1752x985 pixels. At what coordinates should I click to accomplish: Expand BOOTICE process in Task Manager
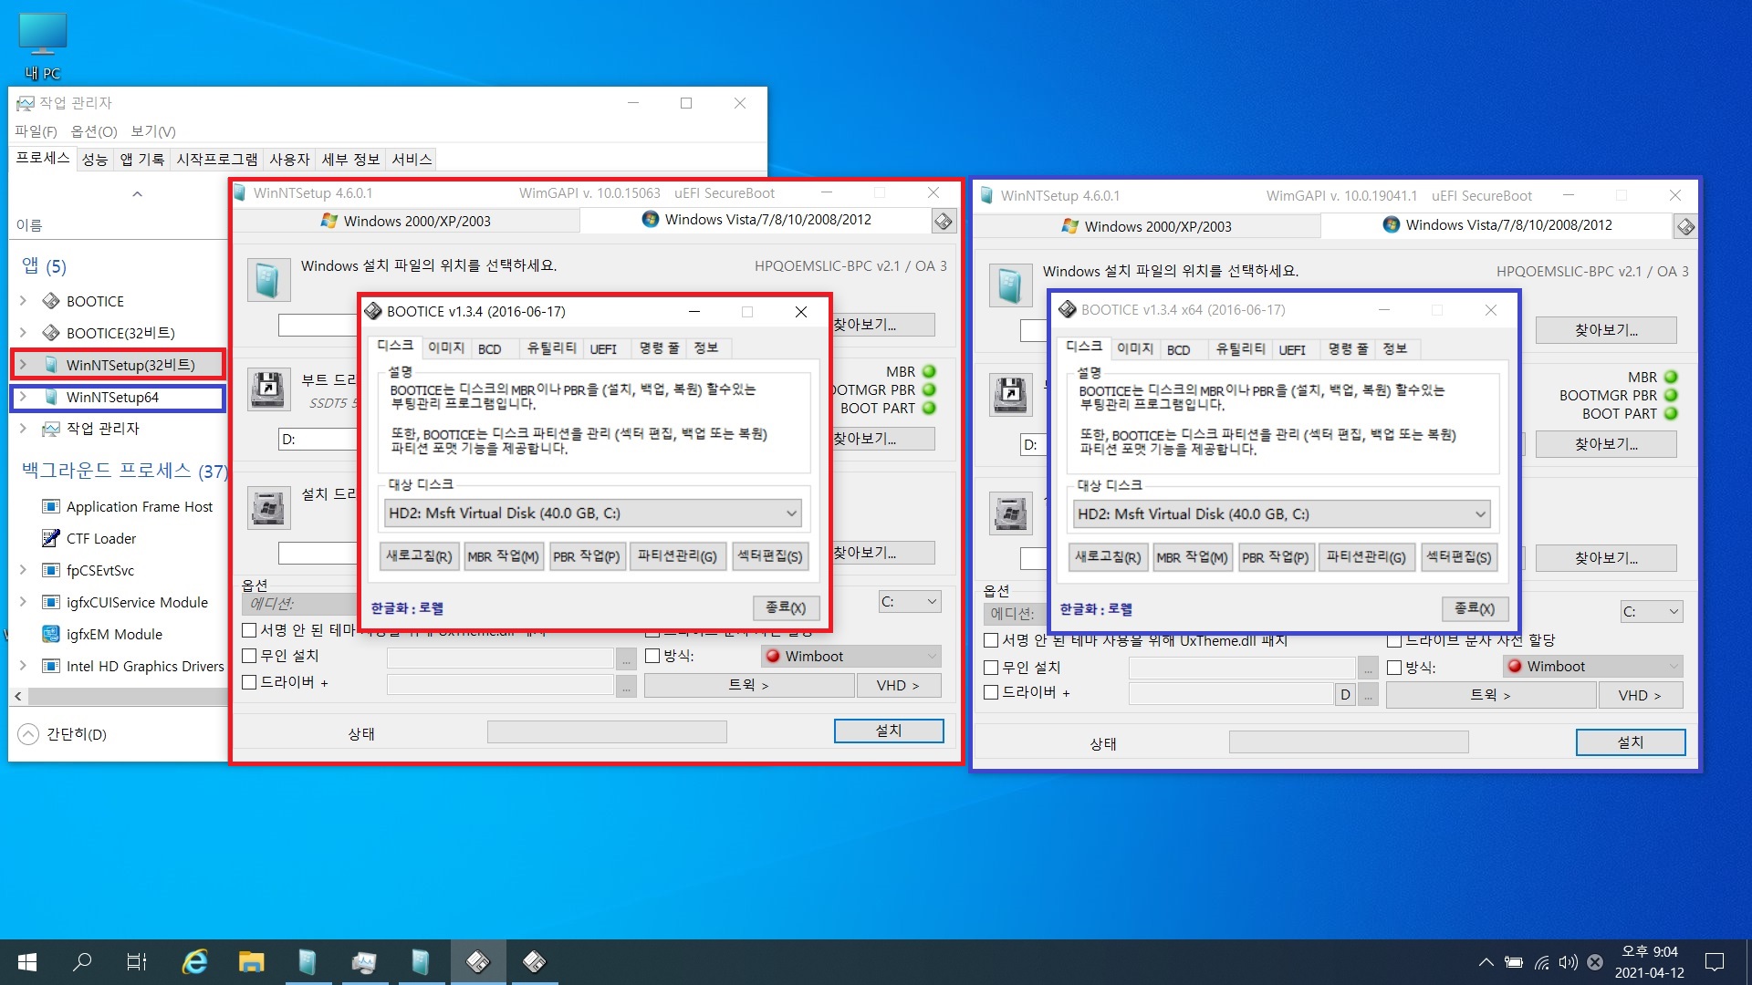coord(23,301)
